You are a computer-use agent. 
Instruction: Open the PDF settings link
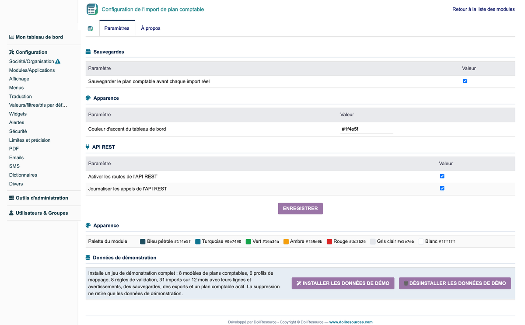point(14,149)
